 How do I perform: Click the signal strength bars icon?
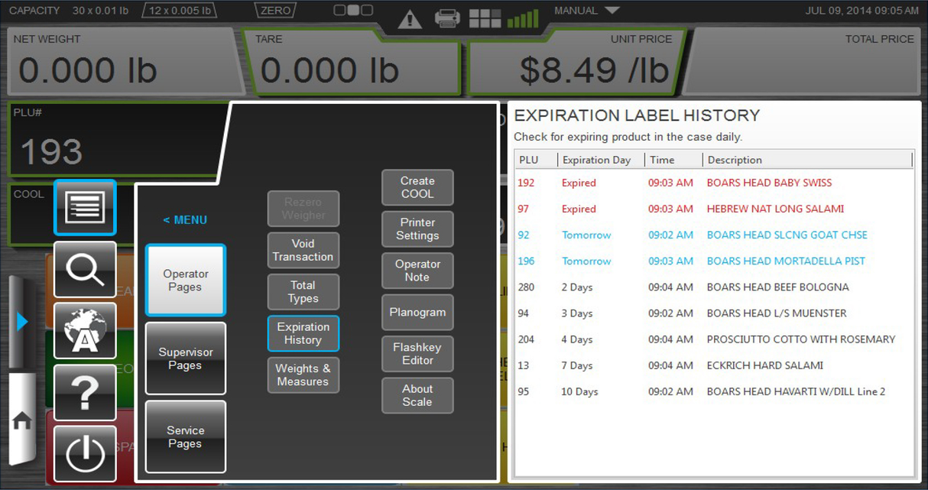523,17
